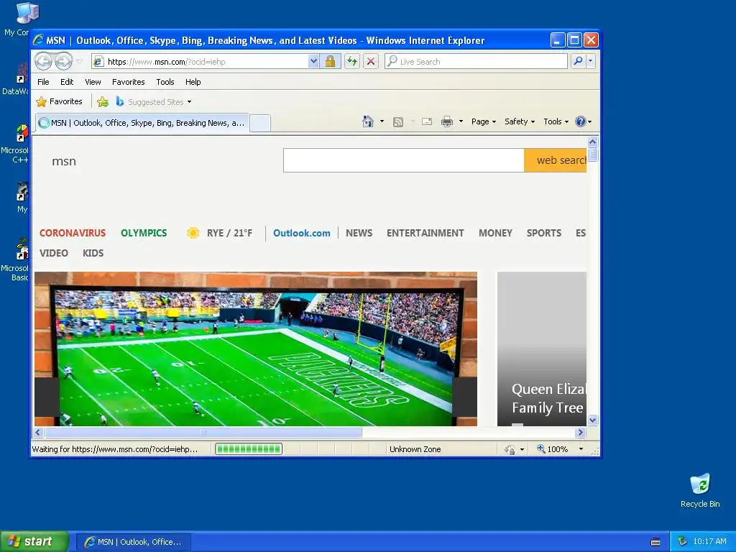Click the football stadium headline image
Image resolution: width=736 pixels, height=552 pixels.
tap(256, 349)
